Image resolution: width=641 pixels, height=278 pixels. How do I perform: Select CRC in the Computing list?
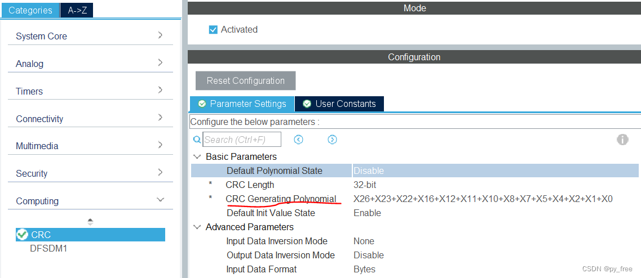click(90, 235)
